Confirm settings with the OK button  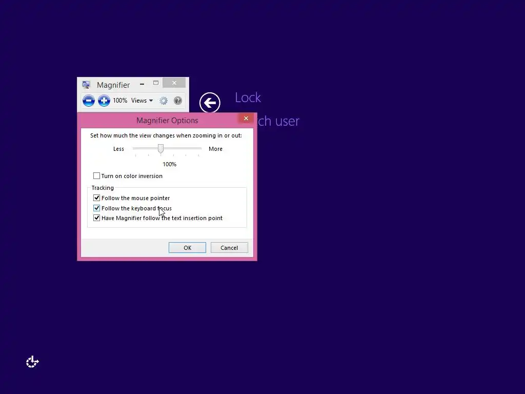pos(187,248)
